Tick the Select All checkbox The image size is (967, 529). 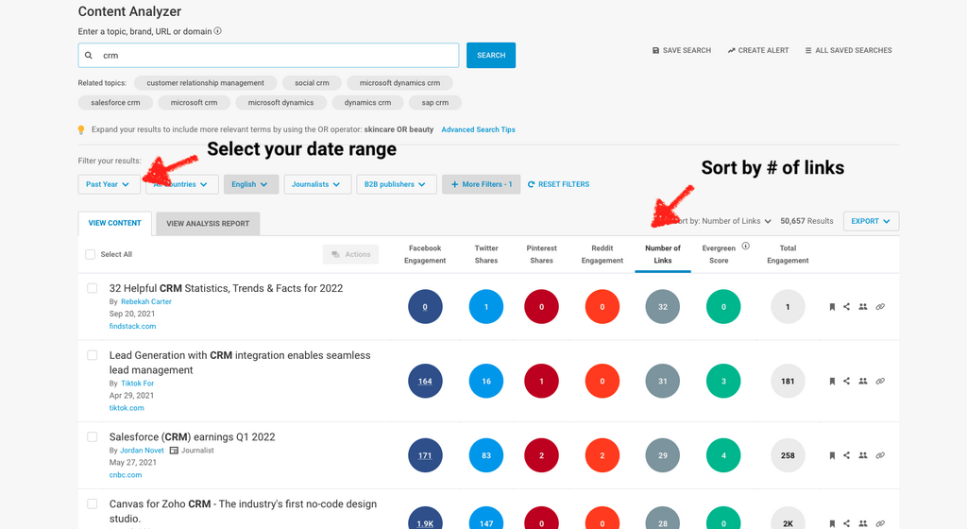click(91, 254)
